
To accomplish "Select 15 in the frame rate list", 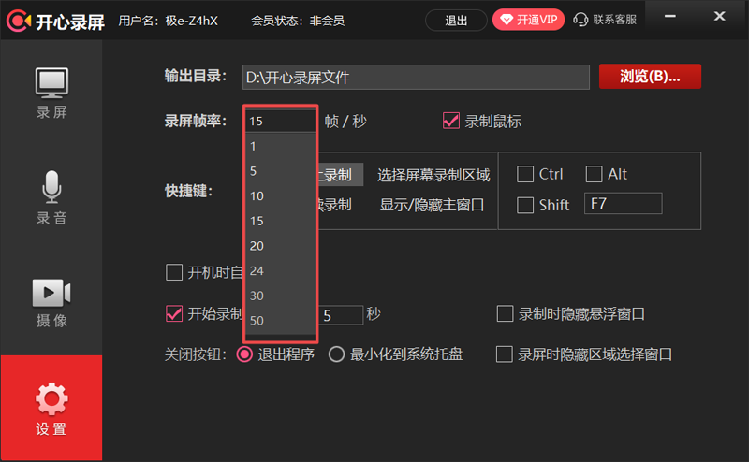I will [x=280, y=221].
